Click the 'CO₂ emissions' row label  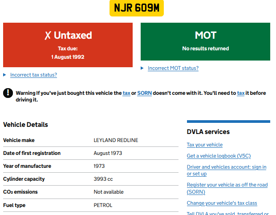tap(20, 192)
